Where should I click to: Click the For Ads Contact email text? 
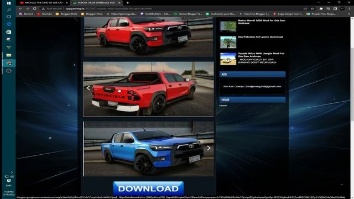click(x=252, y=86)
